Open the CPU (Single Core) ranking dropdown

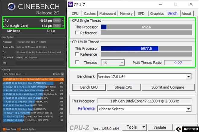pos(14,74)
